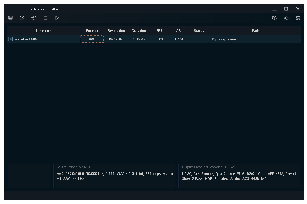The image size is (307, 204).
Task: Sort by Duration column header
Action: pyautogui.click(x=139, y=30)
